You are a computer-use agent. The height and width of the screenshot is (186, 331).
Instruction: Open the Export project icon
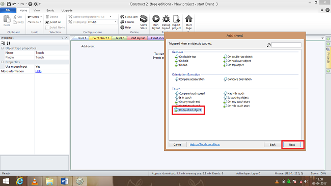click(176, 19)
